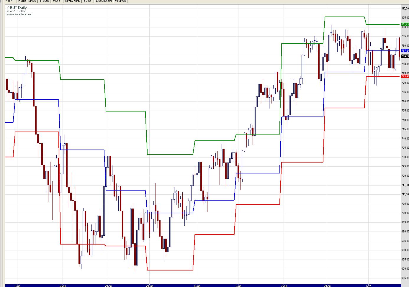
Task: Click the X-06 date marker
Action: click(x=238, y=286)
